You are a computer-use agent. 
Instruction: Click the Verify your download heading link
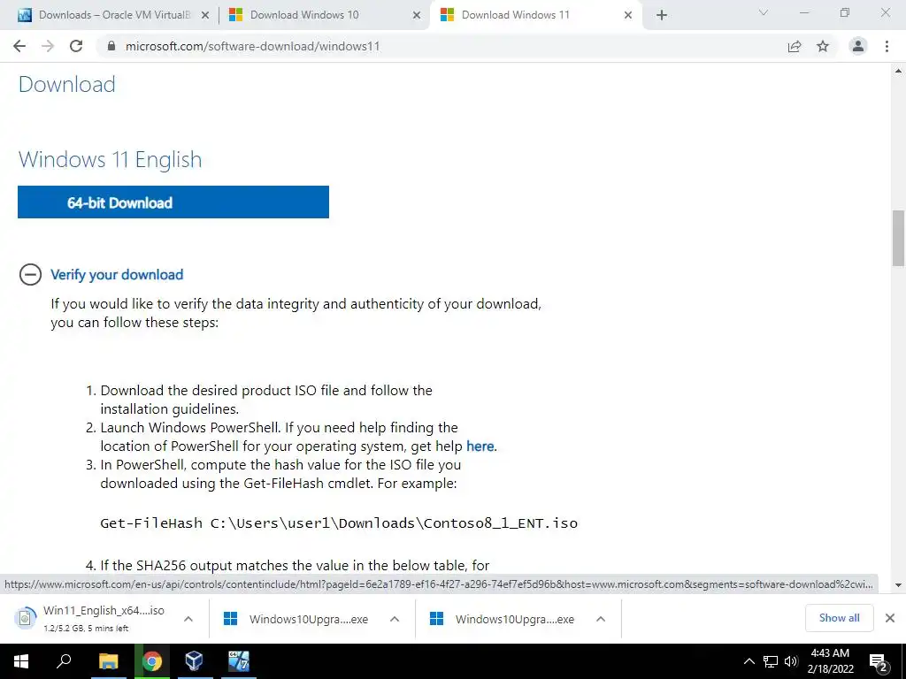[117, 274]
